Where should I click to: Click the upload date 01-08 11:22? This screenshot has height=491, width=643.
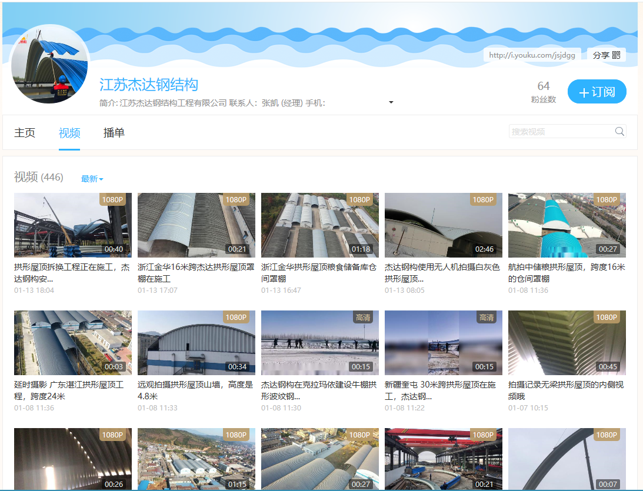coord(404,408)
